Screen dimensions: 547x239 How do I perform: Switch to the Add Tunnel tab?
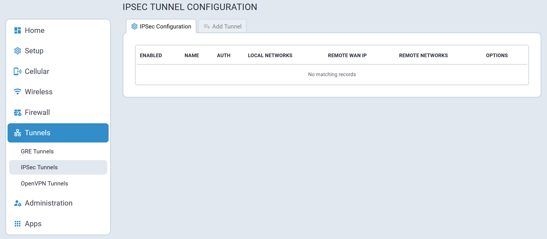click(x=223, y=26)
